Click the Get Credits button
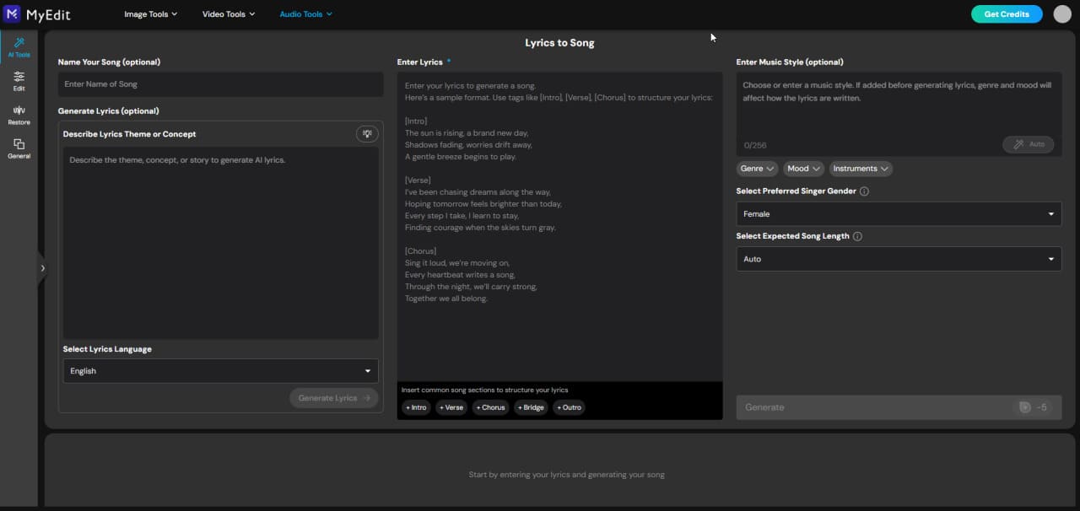The width and height of the screenshot is (1080, 511). click(x=1006, y=13)
